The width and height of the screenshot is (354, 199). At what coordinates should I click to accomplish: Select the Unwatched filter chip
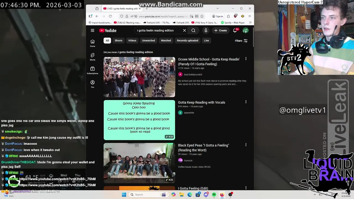tap(149, 41)
